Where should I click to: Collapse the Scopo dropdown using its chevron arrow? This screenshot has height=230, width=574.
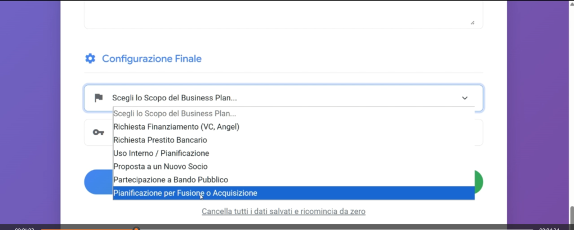click(465, 98)
